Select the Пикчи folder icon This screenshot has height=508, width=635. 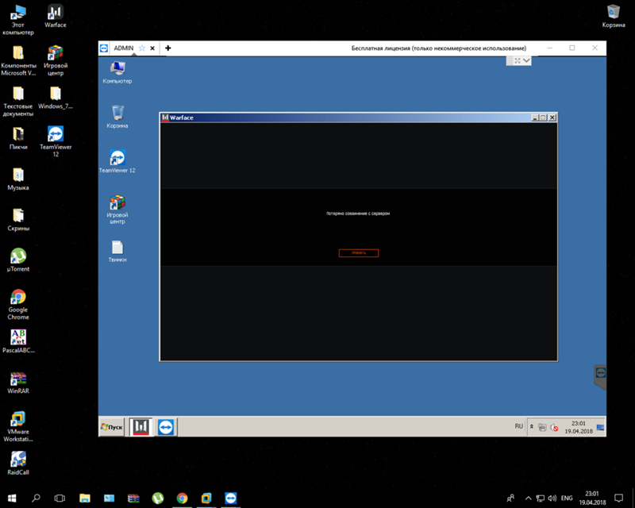click(x=18, y=139)
